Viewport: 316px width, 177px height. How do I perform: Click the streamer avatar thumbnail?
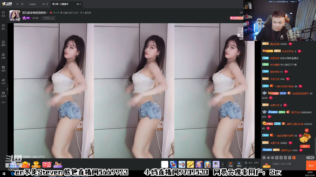click(x=15, y=15)
